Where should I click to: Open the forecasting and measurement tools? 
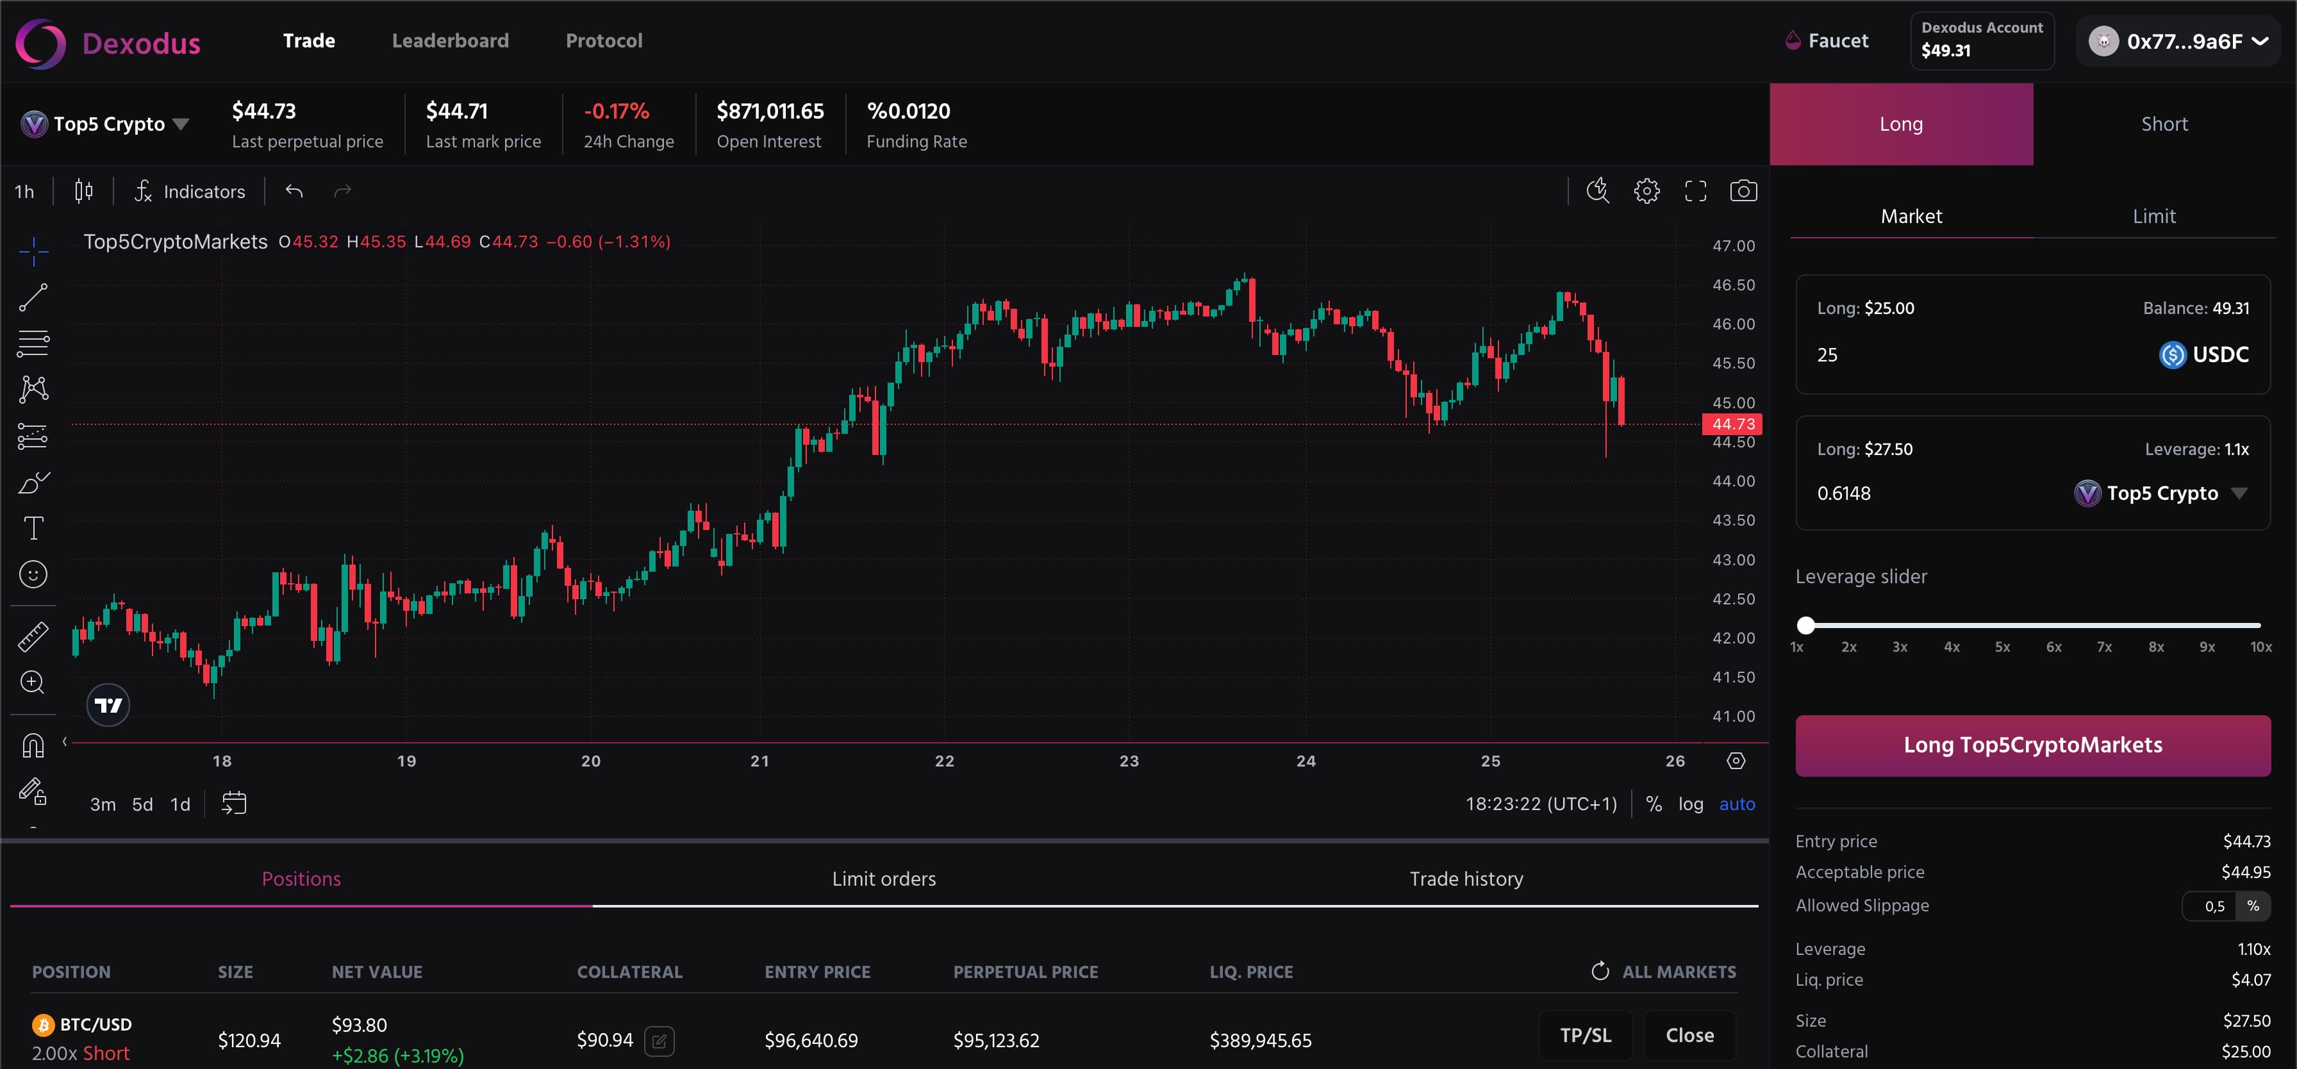point(33,436)
